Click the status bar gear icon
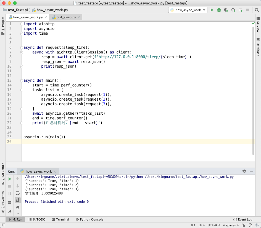The image size is (261, 228). 257,225
